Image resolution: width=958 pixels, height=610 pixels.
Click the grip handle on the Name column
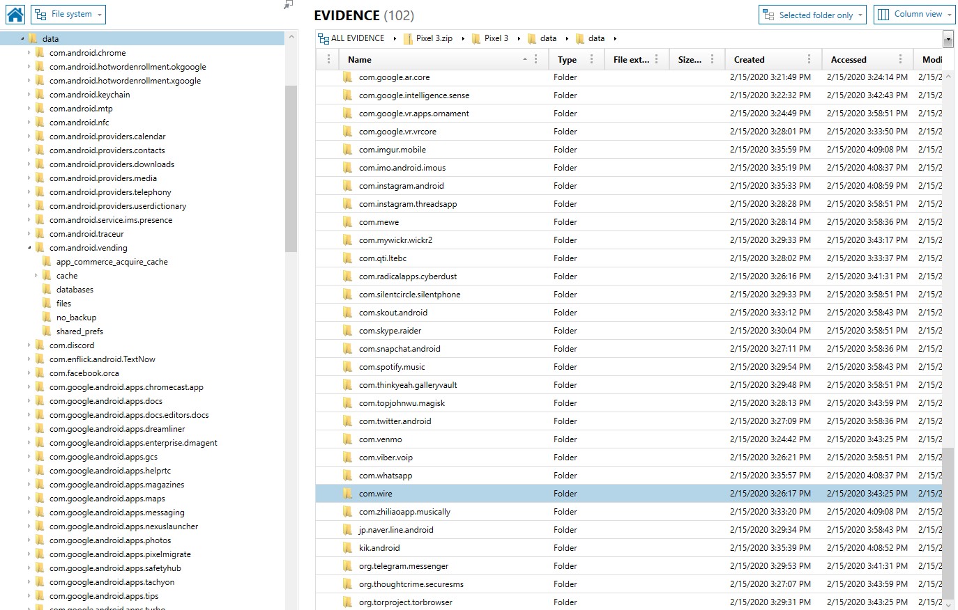pyautogui.click(x=535, y=60)
